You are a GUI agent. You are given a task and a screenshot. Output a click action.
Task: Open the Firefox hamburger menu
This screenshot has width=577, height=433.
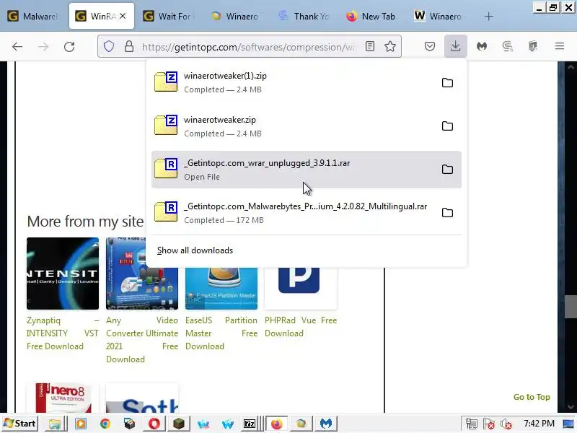[560, 46]
